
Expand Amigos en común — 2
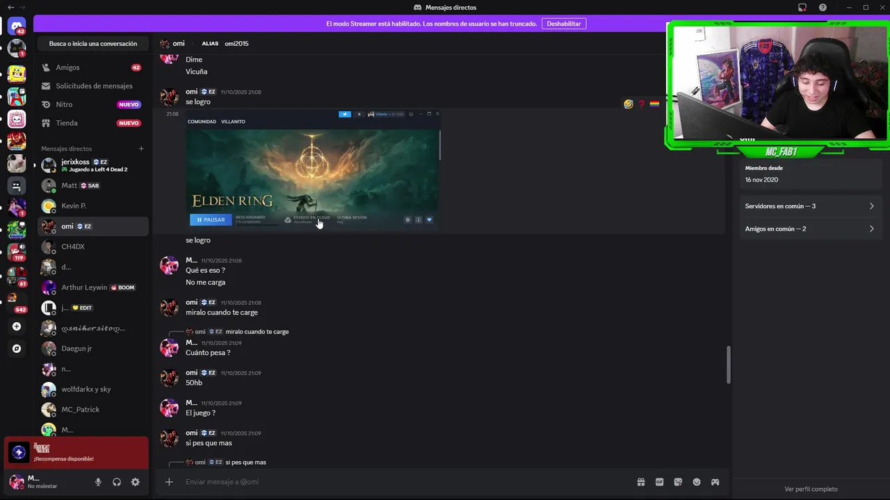810,228
